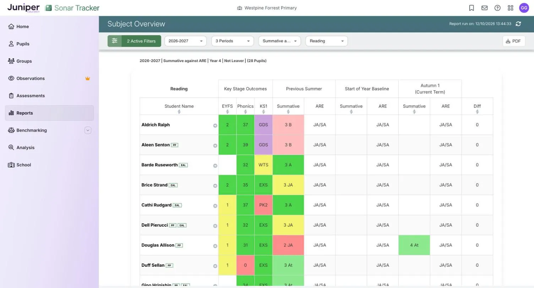Open Dell Pierucci's pupil arrow icon
This screenshot has height=288, width=534.
215,226
